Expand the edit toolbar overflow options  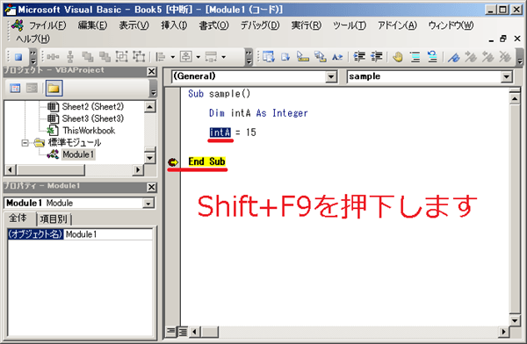click(520, 57)
